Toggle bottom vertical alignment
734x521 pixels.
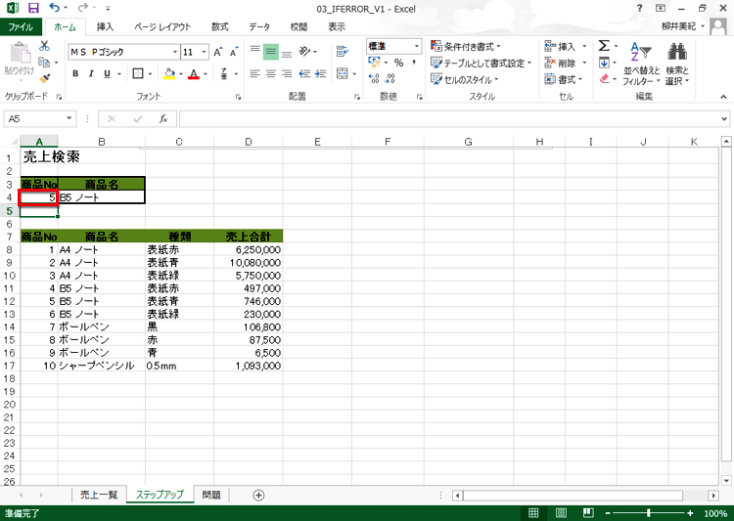coord(287,52)
